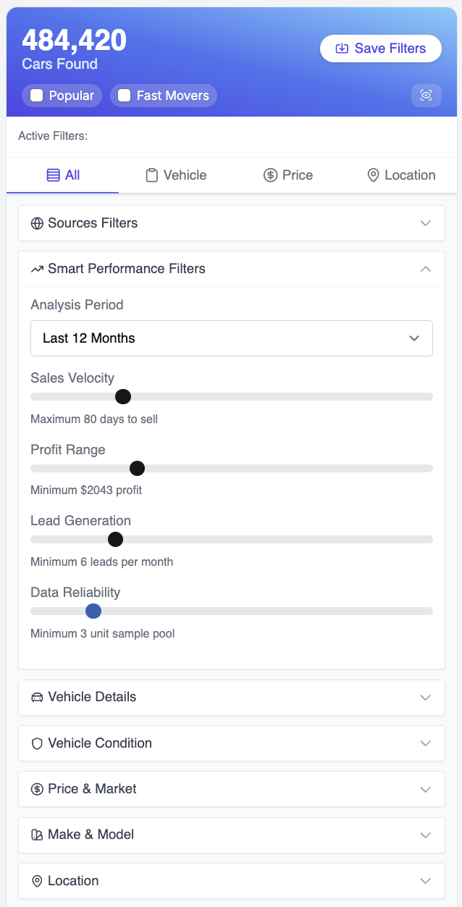This screenshot has width=462, height=907.
Task: Click the 484,420 cars found count
Action: click(x=74, y=40)
